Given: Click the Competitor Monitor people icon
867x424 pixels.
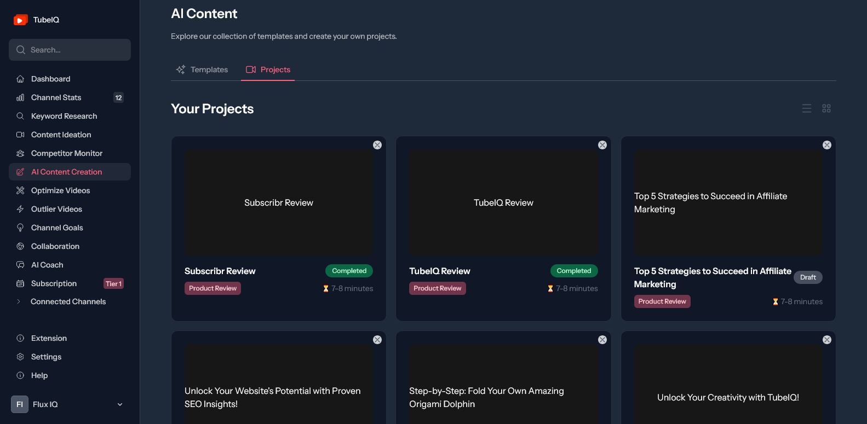Looking at the screenshot, I should [x=20, y=153].
